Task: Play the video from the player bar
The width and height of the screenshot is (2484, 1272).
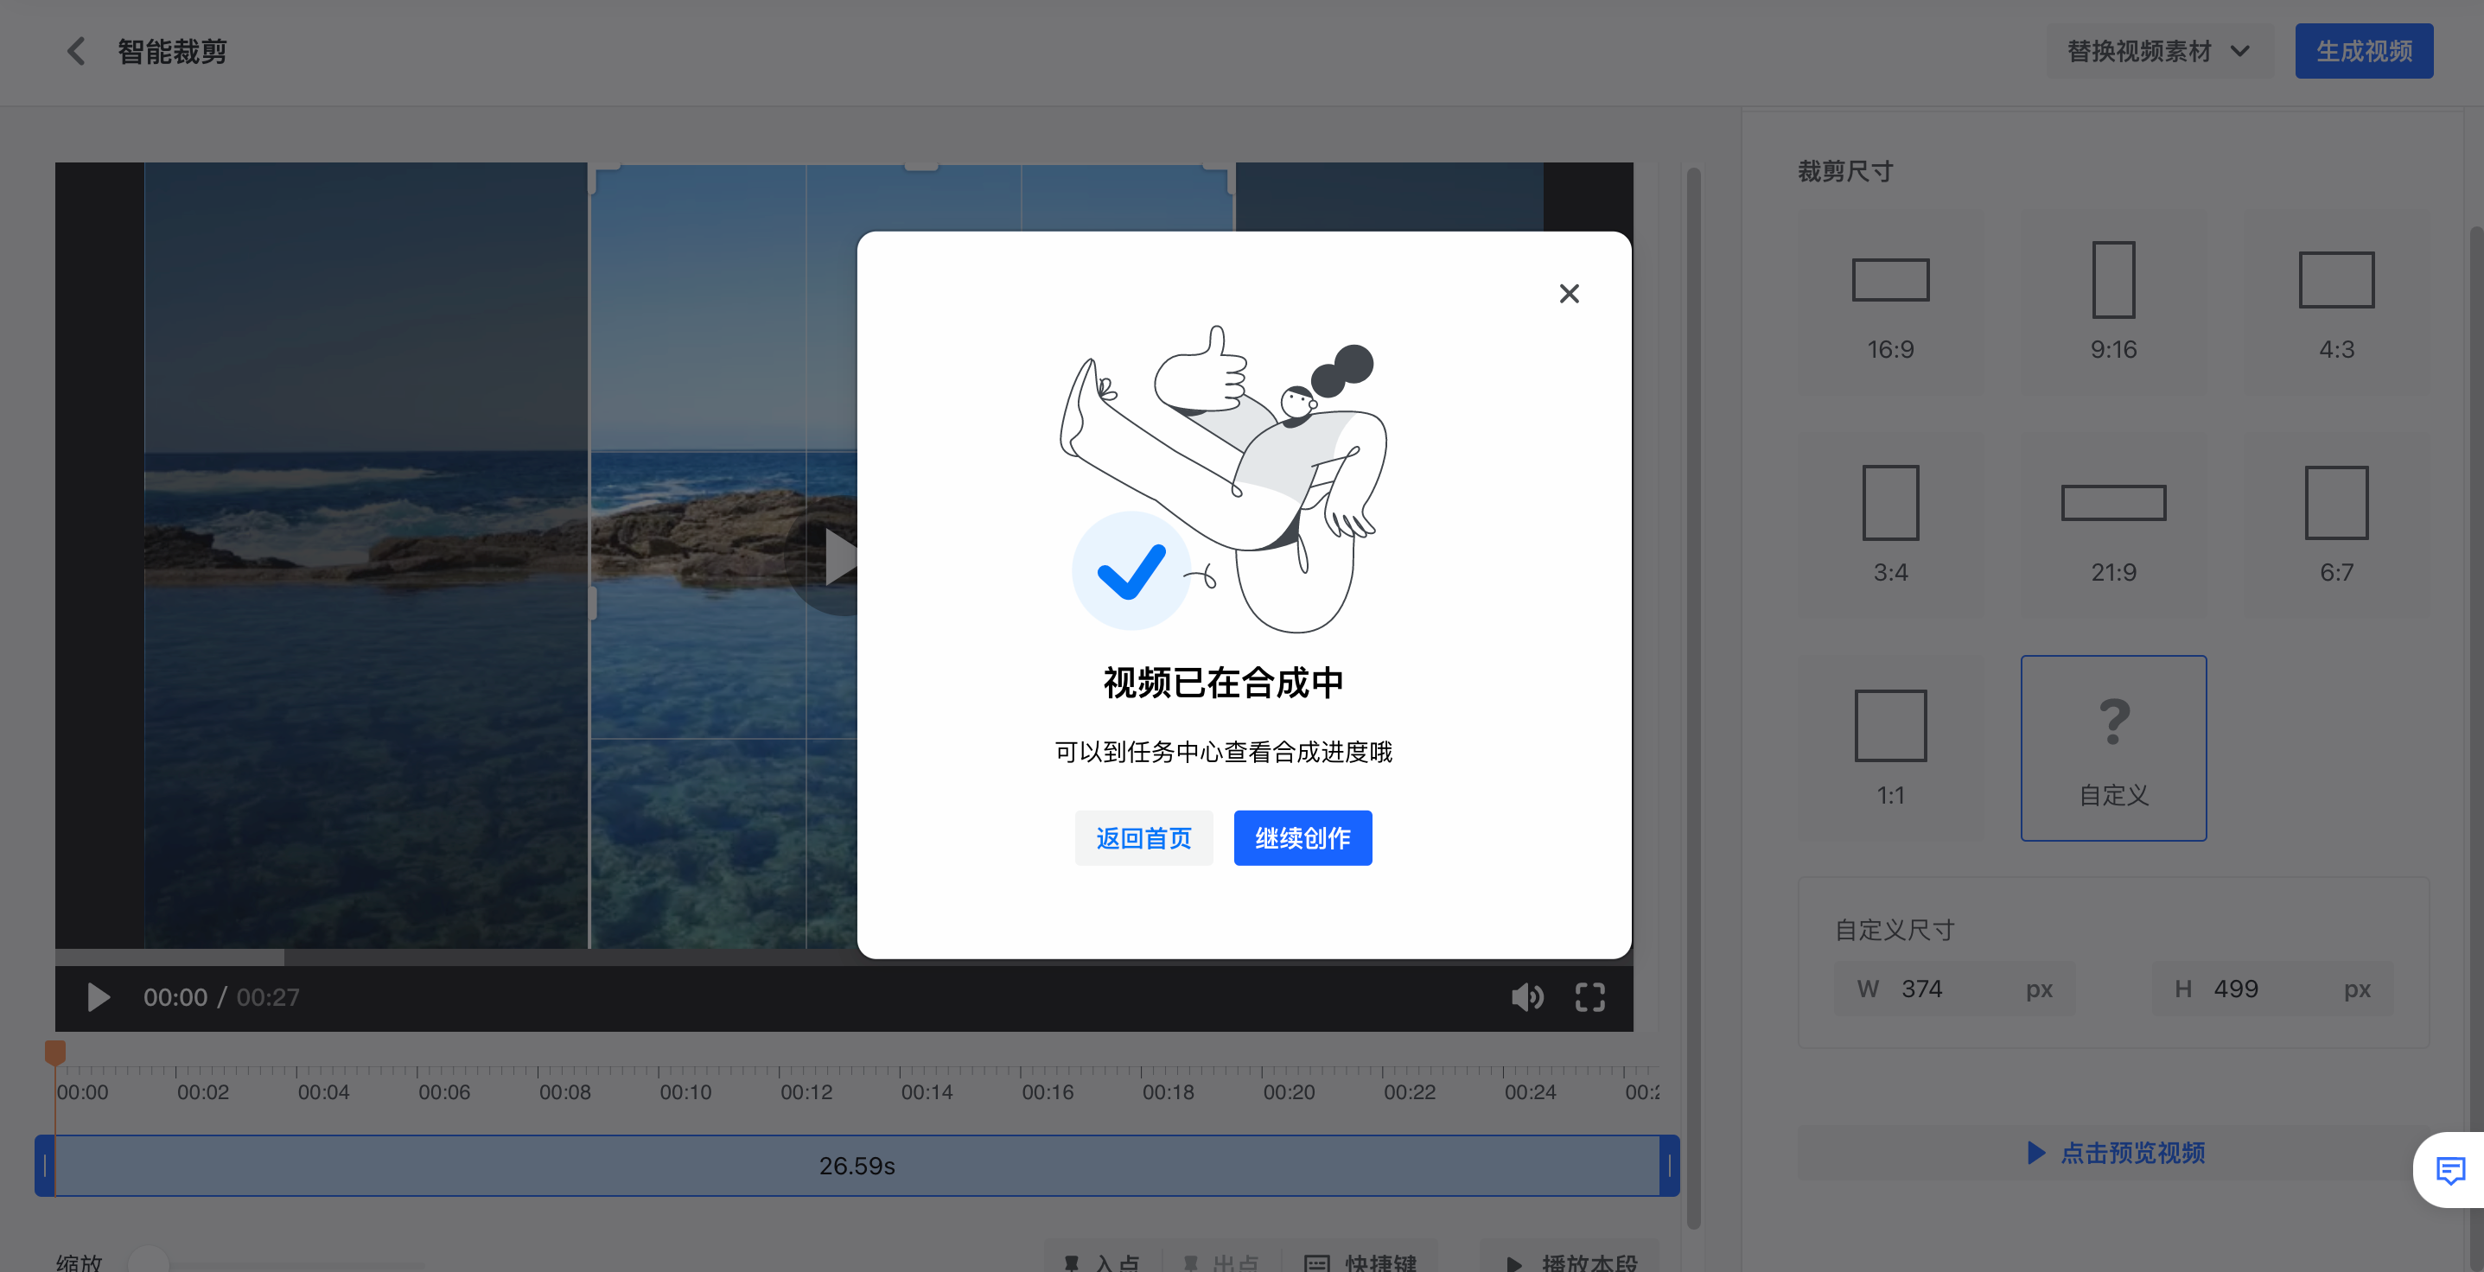Action: tap(98, 997)
